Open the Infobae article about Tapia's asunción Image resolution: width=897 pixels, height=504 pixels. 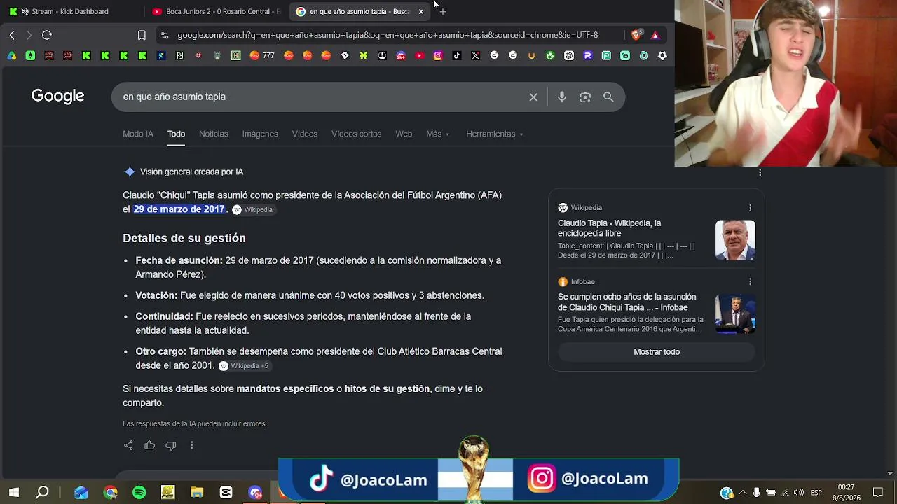tap(627, 302)
